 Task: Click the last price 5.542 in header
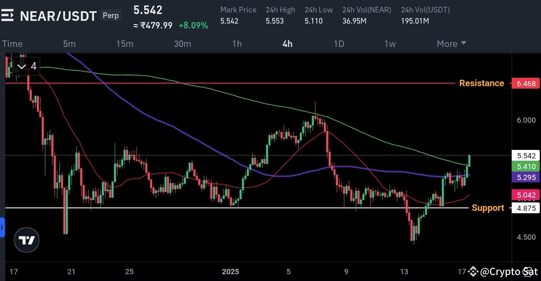click(148, 10)
